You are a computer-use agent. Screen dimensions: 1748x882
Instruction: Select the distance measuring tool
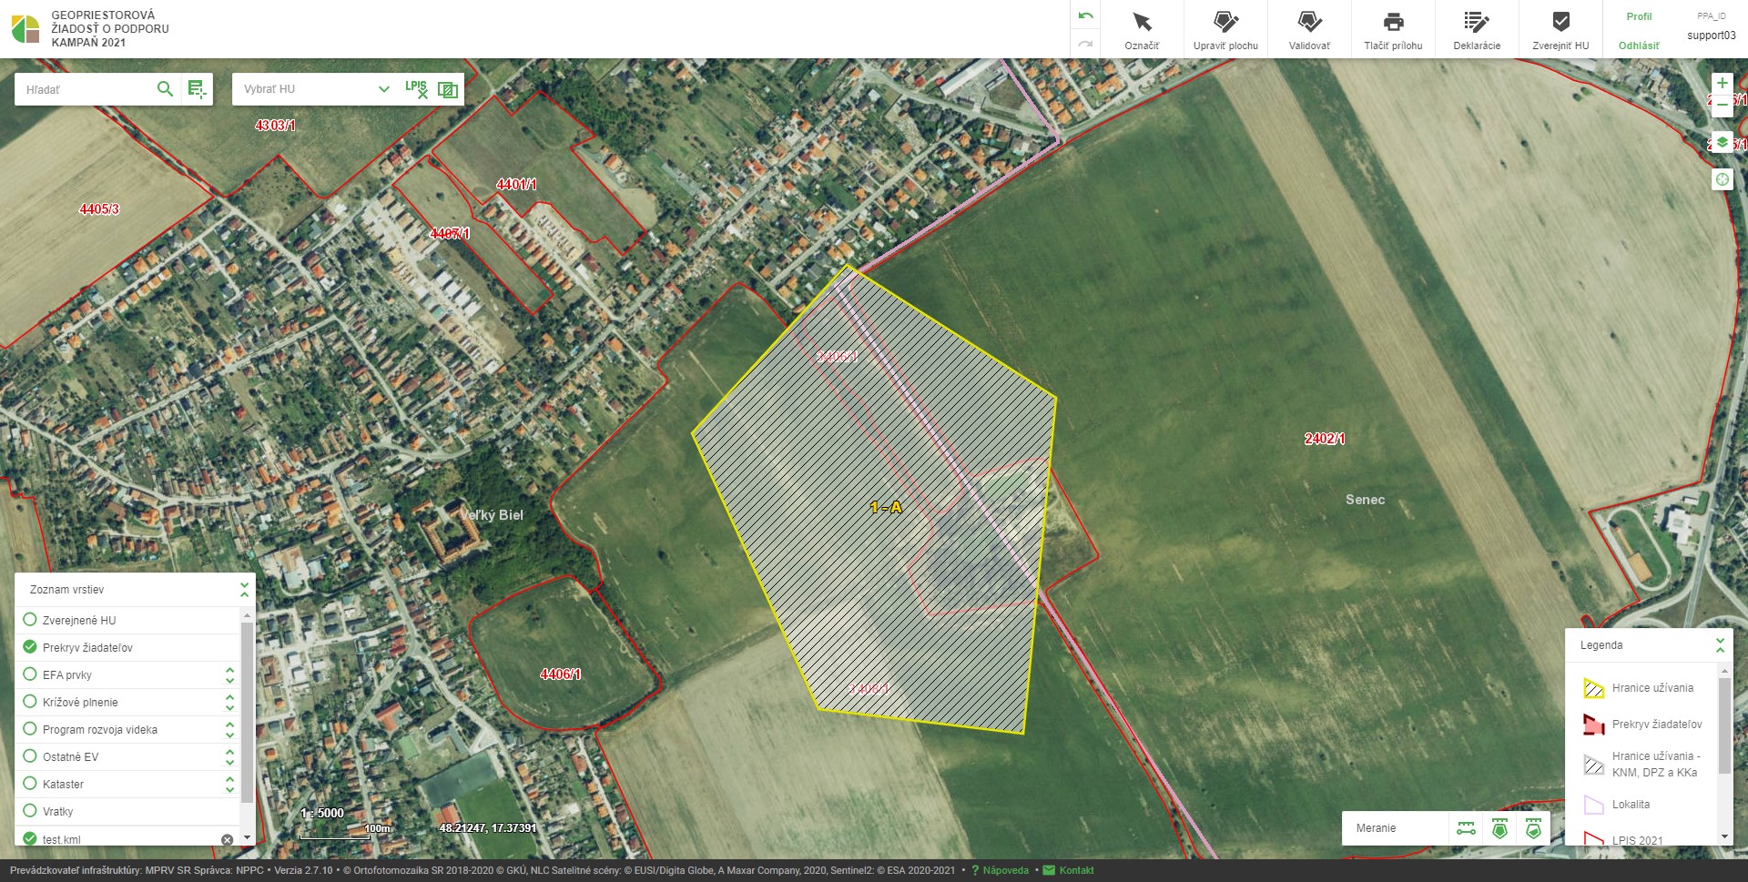[1466, 828]
